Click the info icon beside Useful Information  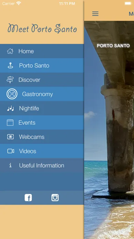(10, 165)
